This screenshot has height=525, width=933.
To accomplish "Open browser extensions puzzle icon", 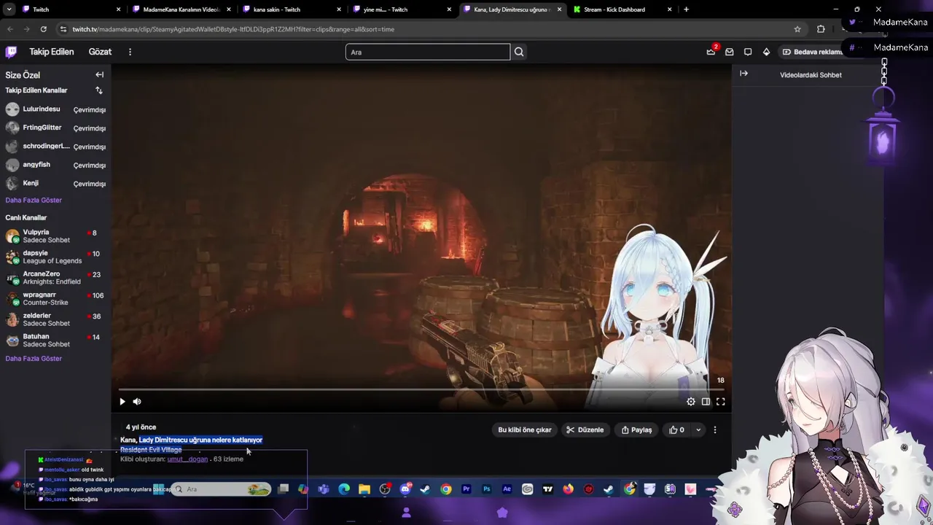I will (x=821, y=29).
